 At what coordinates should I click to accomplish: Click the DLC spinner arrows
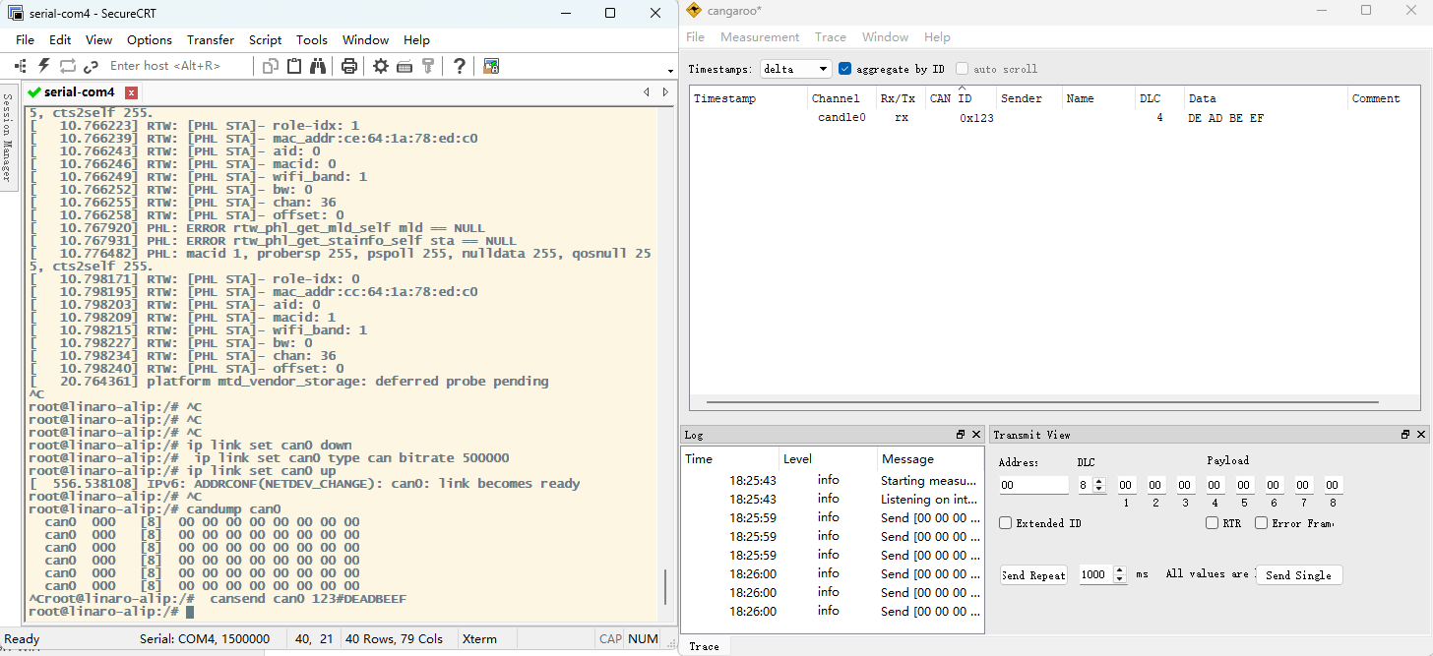[1099, 485]
